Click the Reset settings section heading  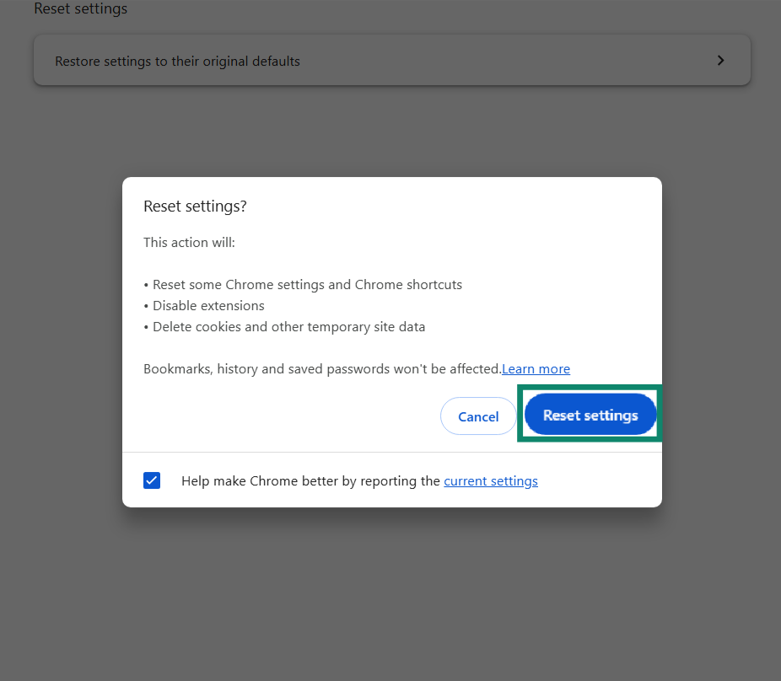pyautogui.click(x=80, y=9)
